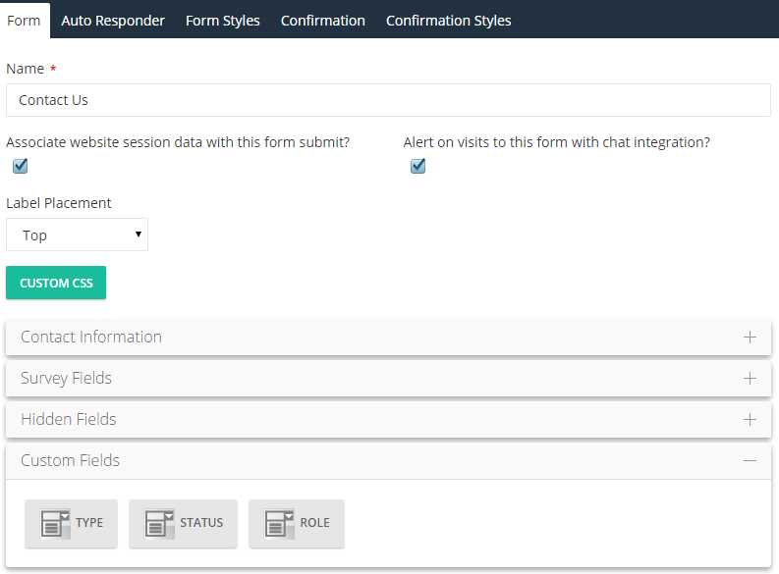Screen dimensions: 779x574
Task: Expand Hidden Fields with plus icon
Action: click(x=750, y=420)
